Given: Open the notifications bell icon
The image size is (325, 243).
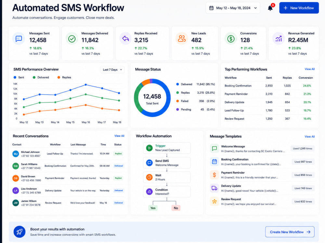Looking at the screenshot, I should 270,8.
